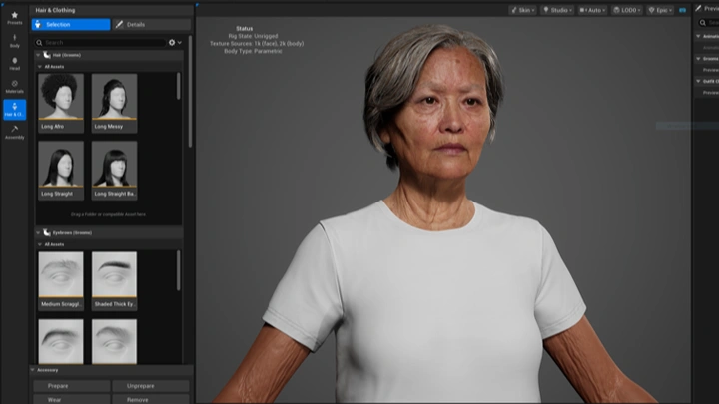The height and width of the screenshot is (404, 719).
Task: Open the Skin viewport dropdown
Action: point(522,10)
